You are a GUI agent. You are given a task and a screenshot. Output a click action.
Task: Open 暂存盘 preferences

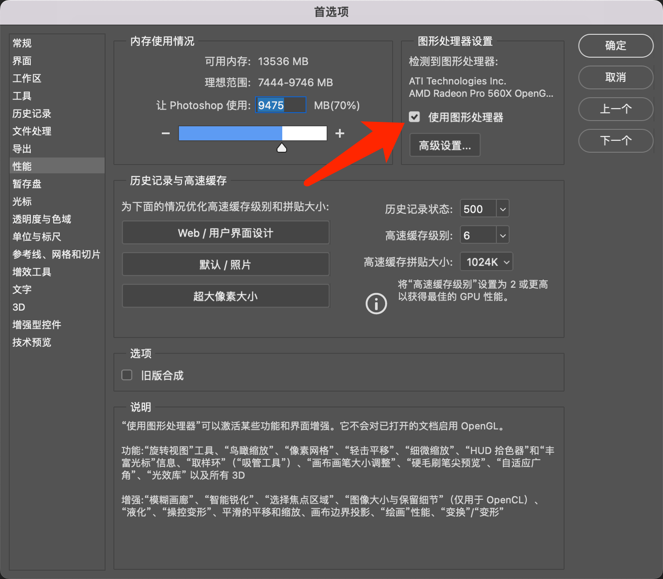[57, 184]
